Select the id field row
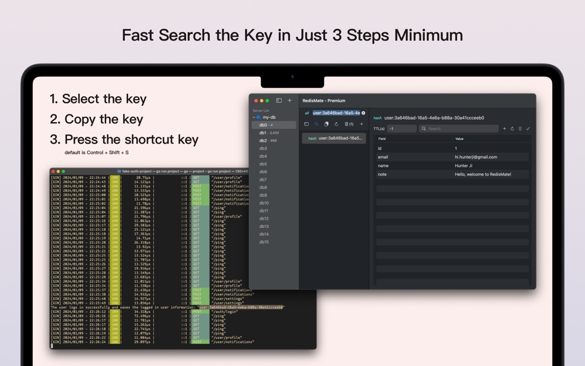This screenshot has height=366, width=585. point(453,148)
